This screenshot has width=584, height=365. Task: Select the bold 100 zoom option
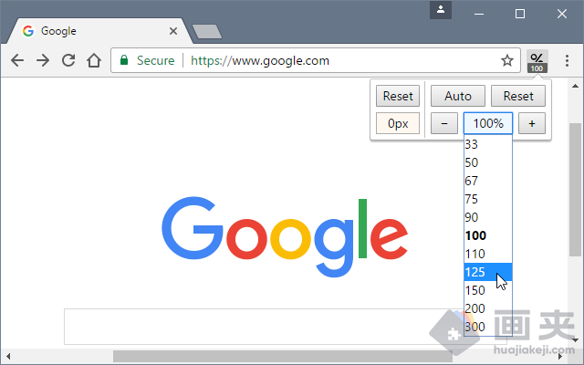tap(488, 235)
